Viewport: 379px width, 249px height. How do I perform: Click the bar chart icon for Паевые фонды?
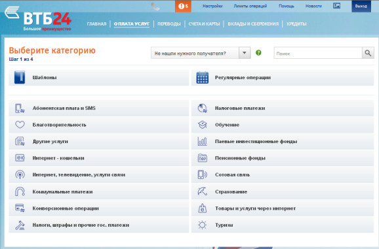point(203,141)
